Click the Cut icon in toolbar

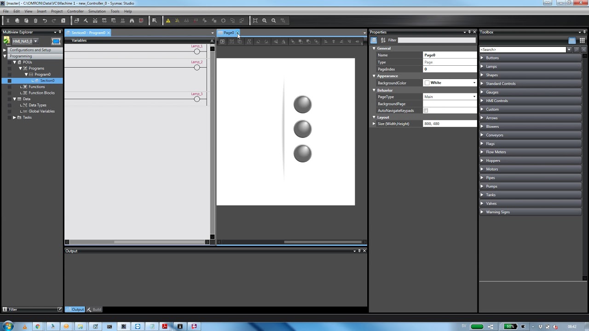[x=8, y=20]
